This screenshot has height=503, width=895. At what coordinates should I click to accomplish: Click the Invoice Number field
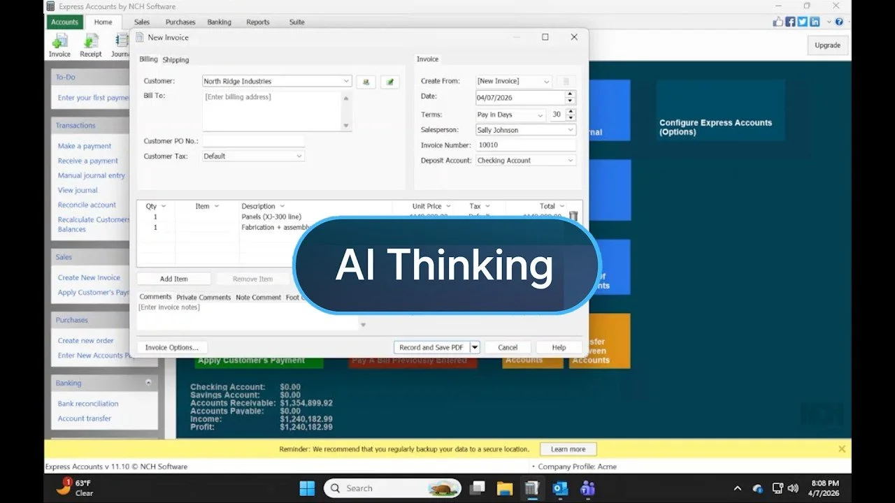526,145
